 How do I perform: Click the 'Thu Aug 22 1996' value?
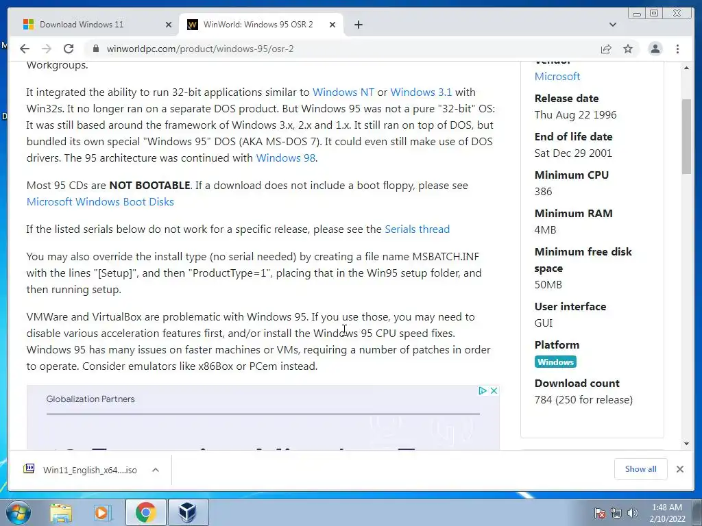click(575, 115)
